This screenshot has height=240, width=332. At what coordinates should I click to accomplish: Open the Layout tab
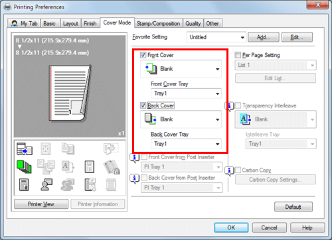click(70, 23)
